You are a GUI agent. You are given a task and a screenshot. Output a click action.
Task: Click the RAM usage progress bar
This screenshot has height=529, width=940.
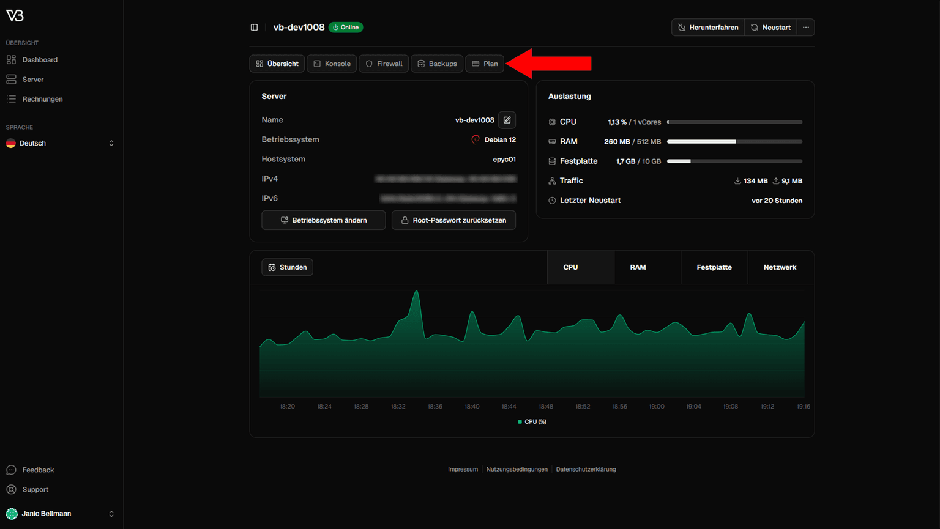click(734, 142)
